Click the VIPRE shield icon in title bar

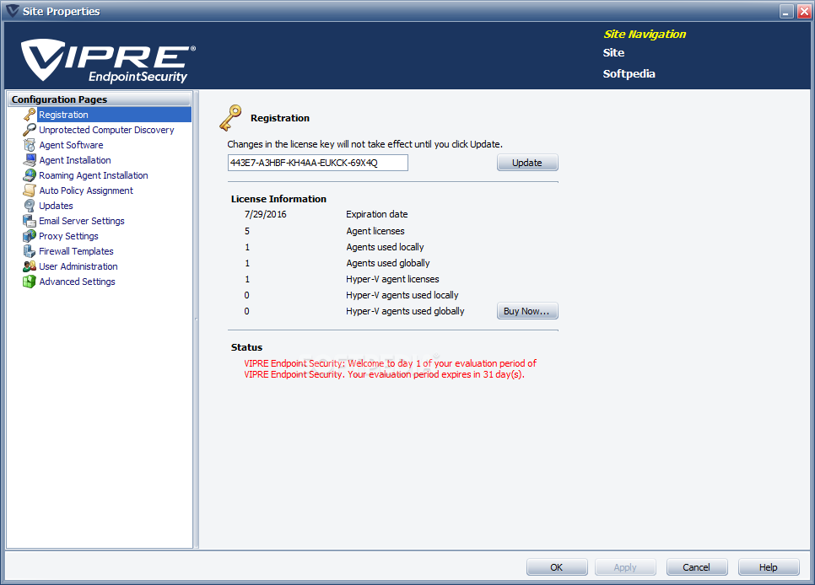click(12, 11)
